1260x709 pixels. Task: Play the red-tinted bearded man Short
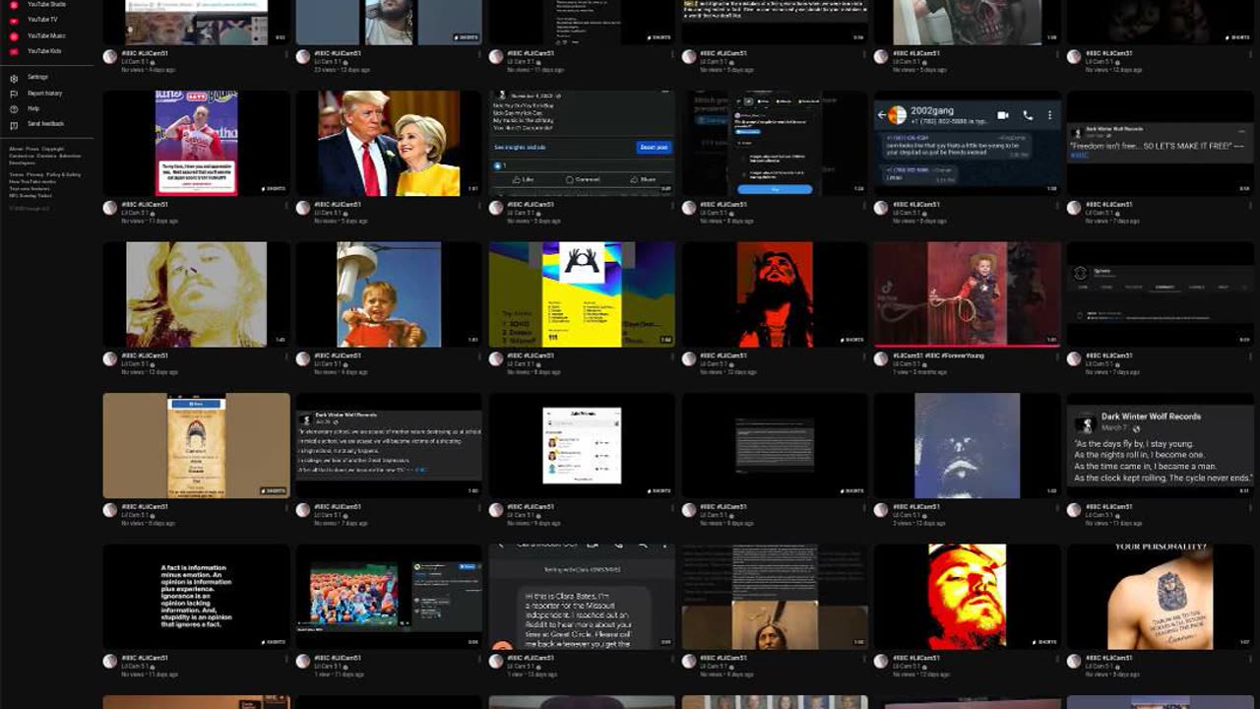click(775, 294)
